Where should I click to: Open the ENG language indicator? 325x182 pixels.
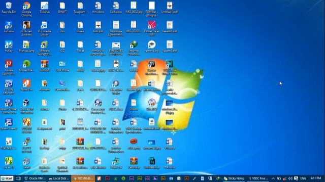pyautogui.click(x=303, y=178)
